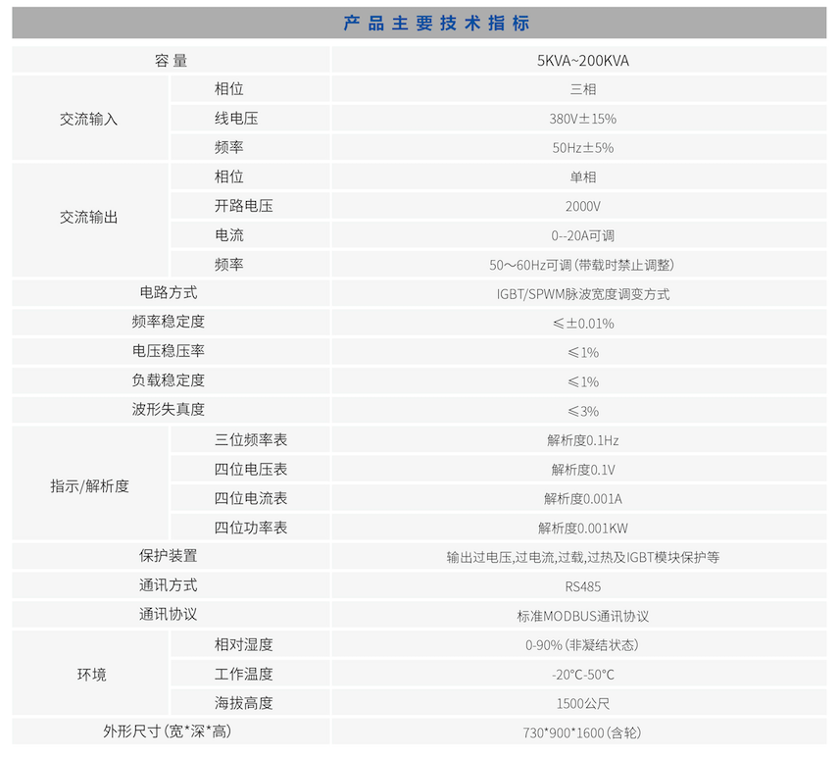Image resolution: width=839 pixels, height=757 pixels.
Task: Click the 产品主要技术指标 title header
Action: click(x=419, y=20)
